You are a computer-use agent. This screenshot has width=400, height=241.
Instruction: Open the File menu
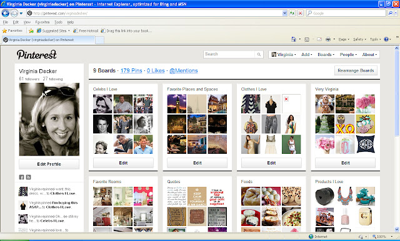tap(6, 22)
